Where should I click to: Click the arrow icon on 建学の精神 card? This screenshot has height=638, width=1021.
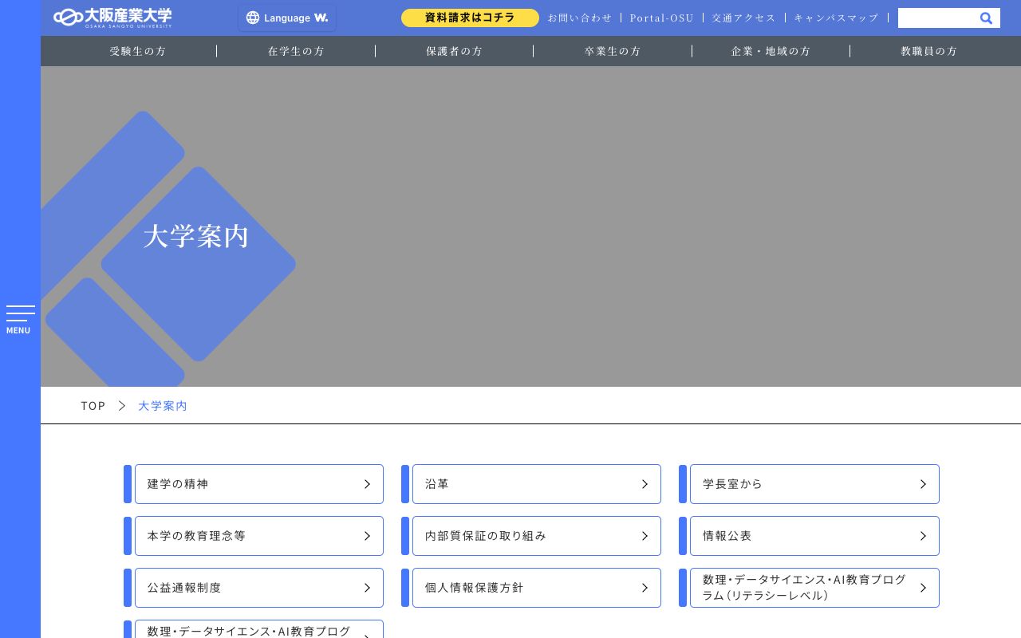click(368, 484)
